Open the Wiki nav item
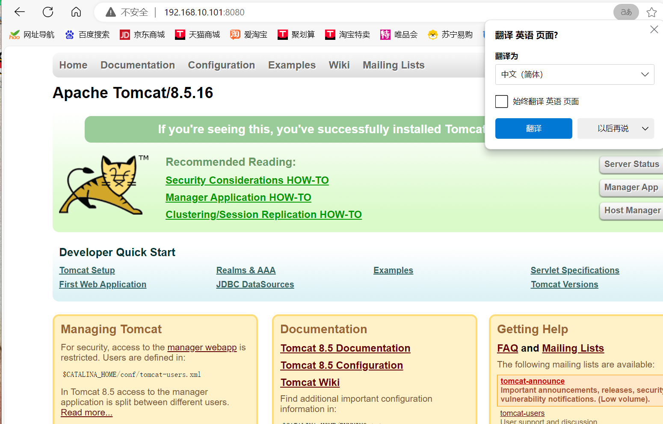The image size is (663, 424). click(x=339, y=65)
